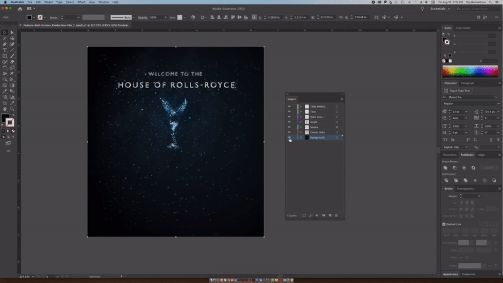Select the Rotate tool
This screenshot has width=503, height=283.
(x=5, y=68)
